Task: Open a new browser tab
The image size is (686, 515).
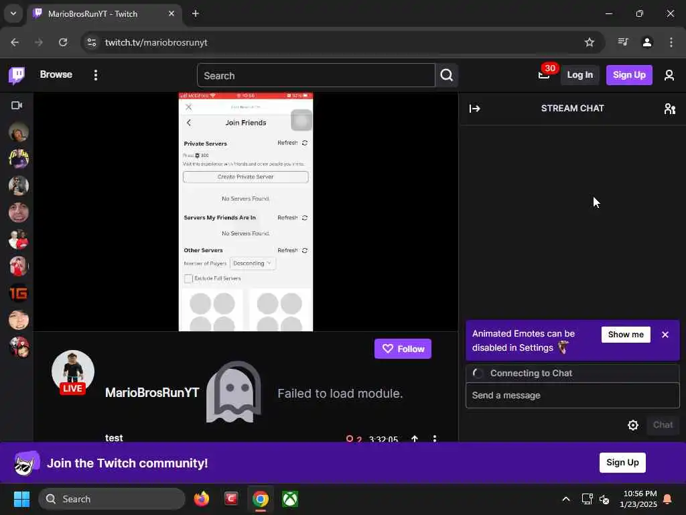Action: tap(196, 13)
